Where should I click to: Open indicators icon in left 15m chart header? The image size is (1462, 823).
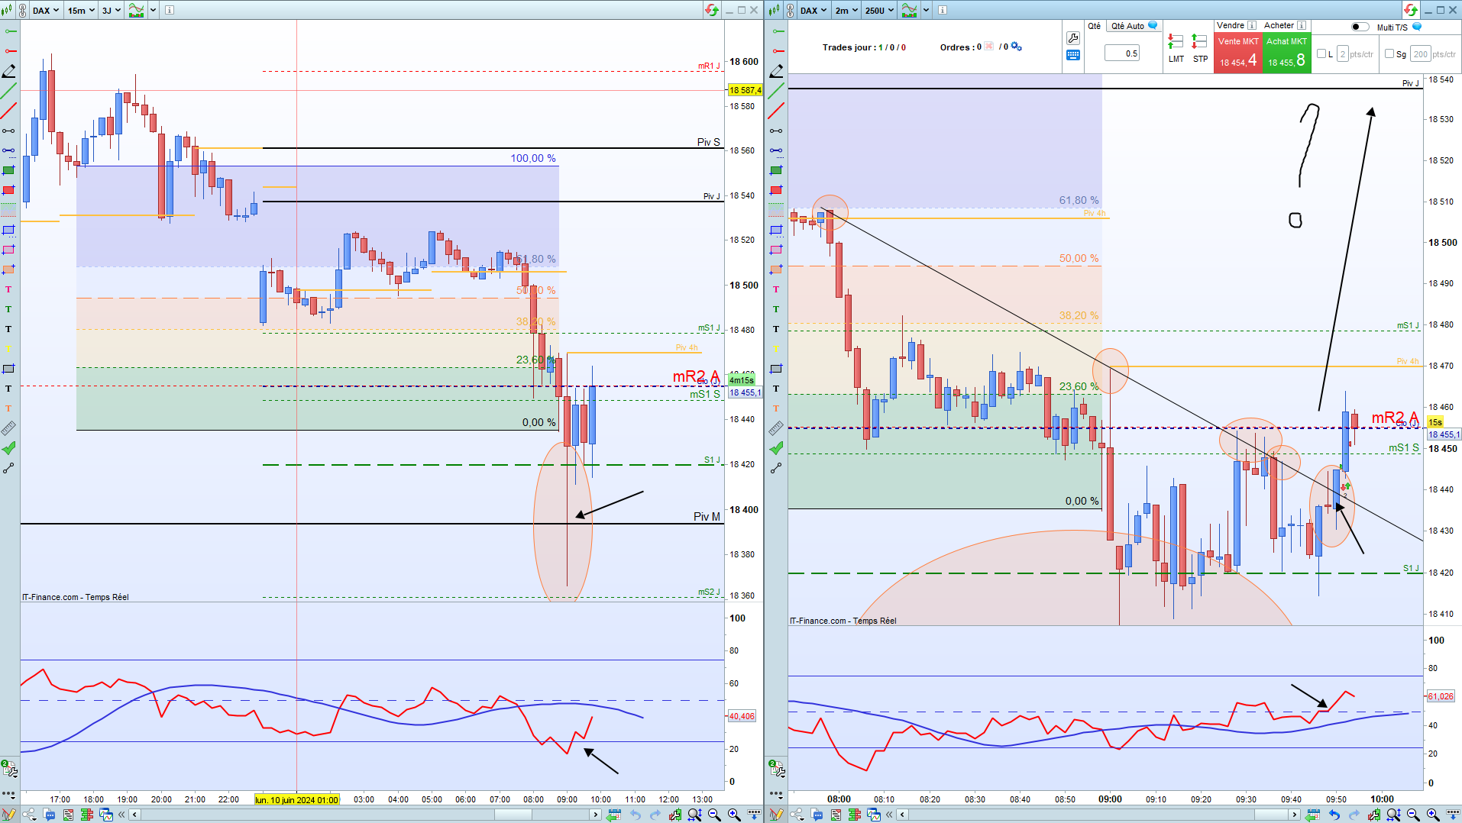(137, 10)
